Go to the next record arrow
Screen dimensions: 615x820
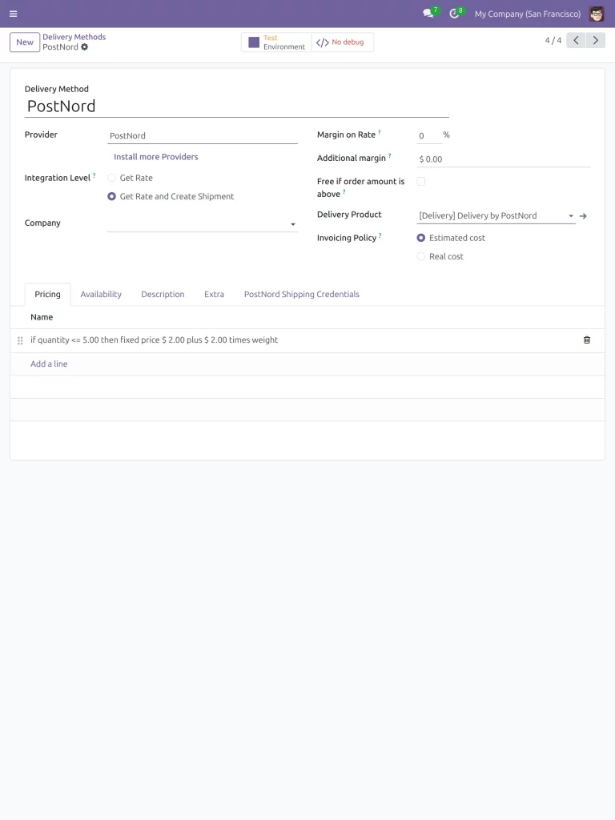[595, 40]
